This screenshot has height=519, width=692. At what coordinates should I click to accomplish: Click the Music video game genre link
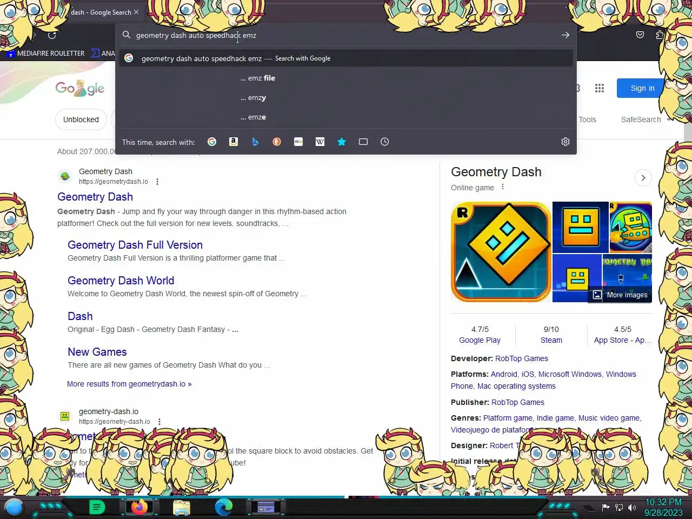coord(609,418)
